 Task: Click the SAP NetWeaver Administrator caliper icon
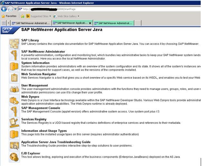14,55
